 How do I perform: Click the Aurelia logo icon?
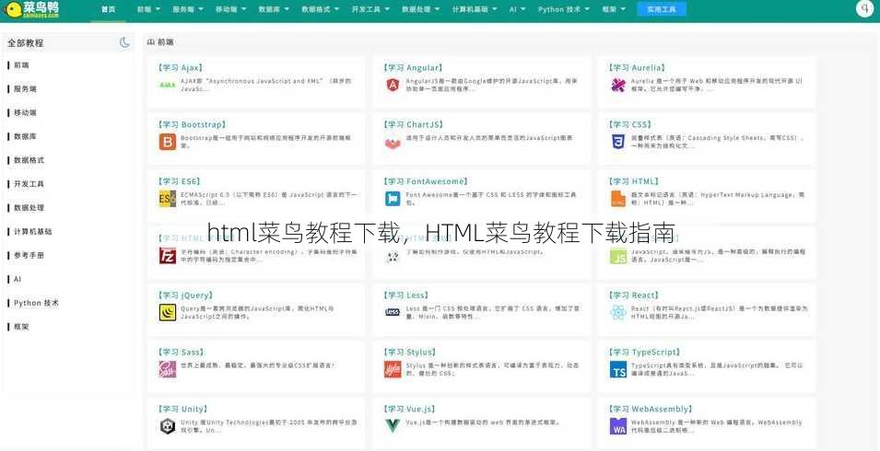click(x=618, y=86)
